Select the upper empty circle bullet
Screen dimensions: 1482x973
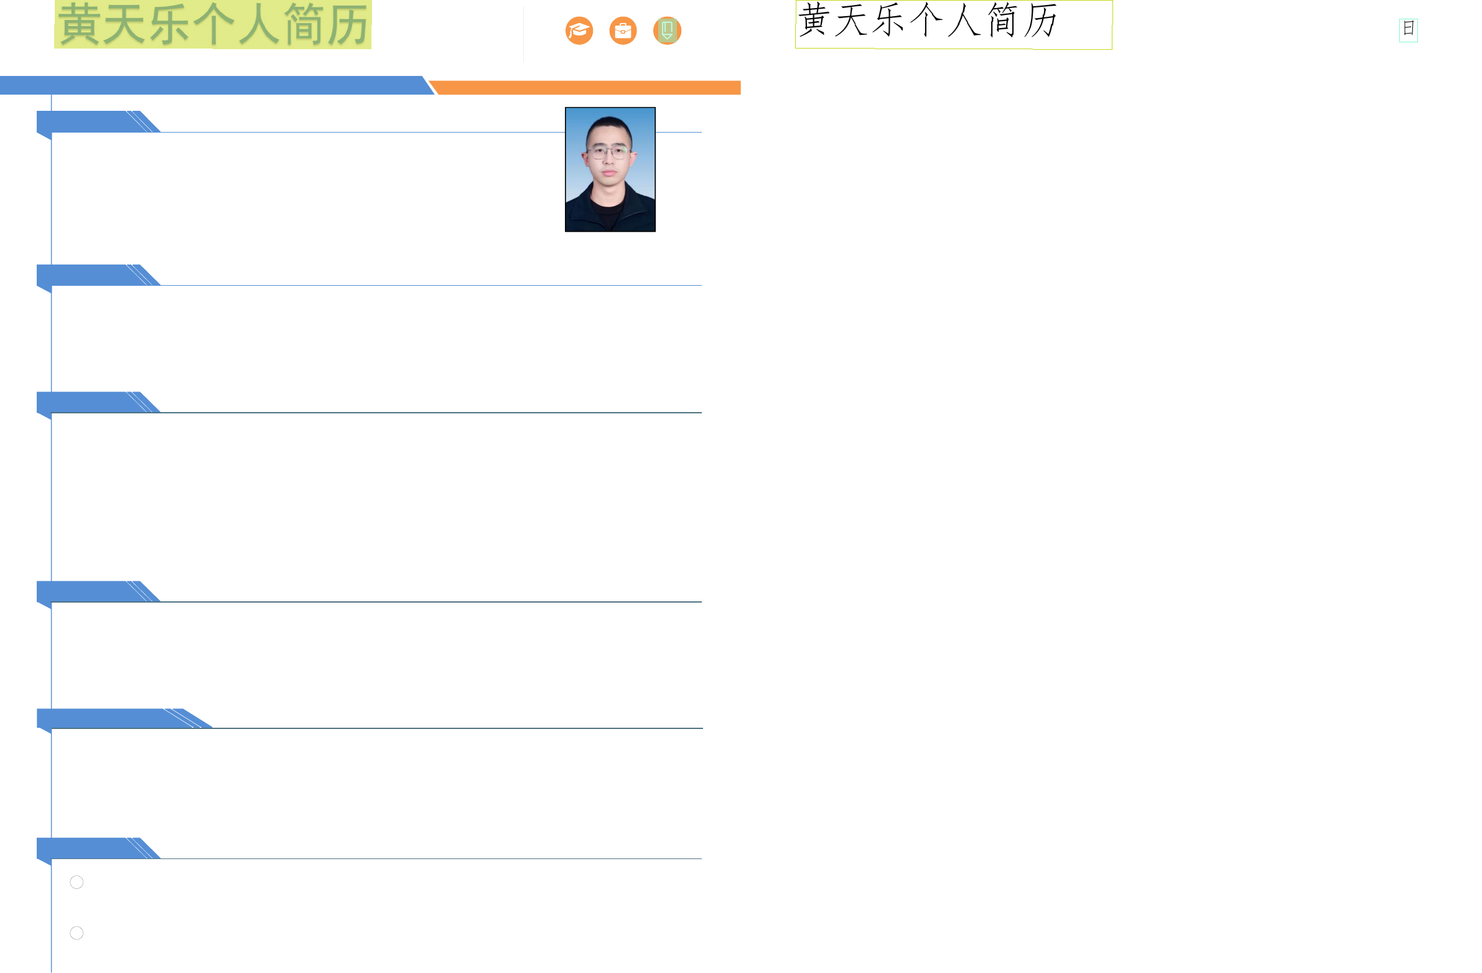pos(77,882)
